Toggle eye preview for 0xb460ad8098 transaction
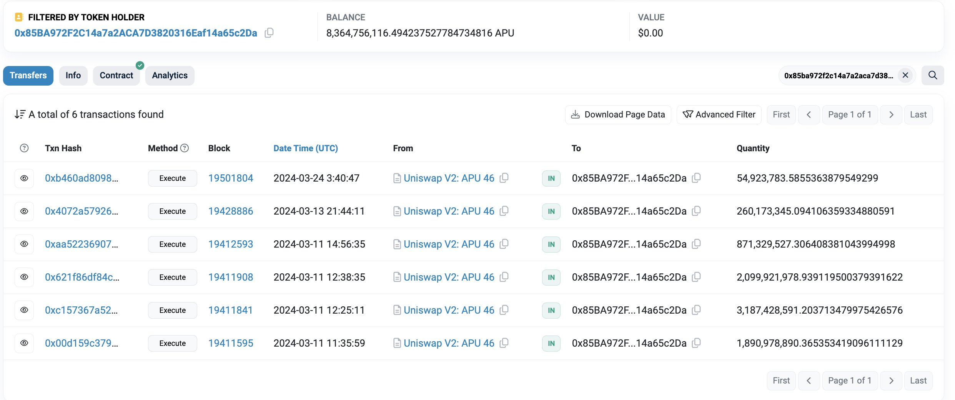Screen dimensions: 955x400 (x=24, y=178)
